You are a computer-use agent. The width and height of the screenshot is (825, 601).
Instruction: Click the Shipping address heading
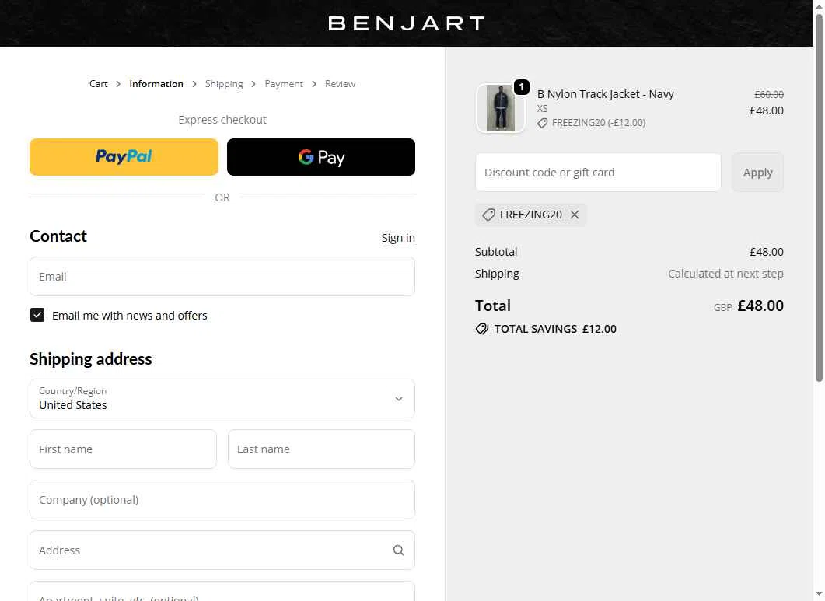[x=90, y=359]
